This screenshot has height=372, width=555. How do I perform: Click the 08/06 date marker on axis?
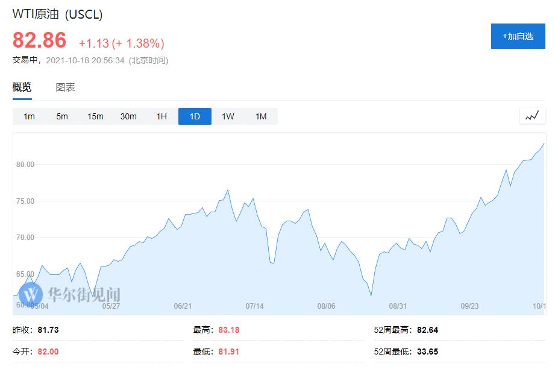326,306
